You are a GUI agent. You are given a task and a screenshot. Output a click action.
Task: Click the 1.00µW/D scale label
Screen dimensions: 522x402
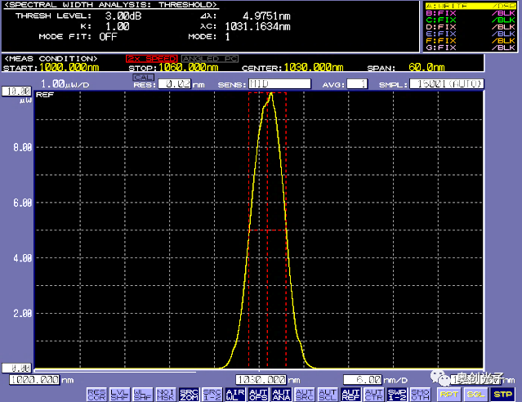(65, 84)
